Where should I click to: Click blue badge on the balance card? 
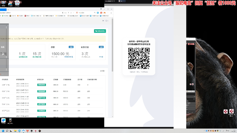[x=71, y=47]
